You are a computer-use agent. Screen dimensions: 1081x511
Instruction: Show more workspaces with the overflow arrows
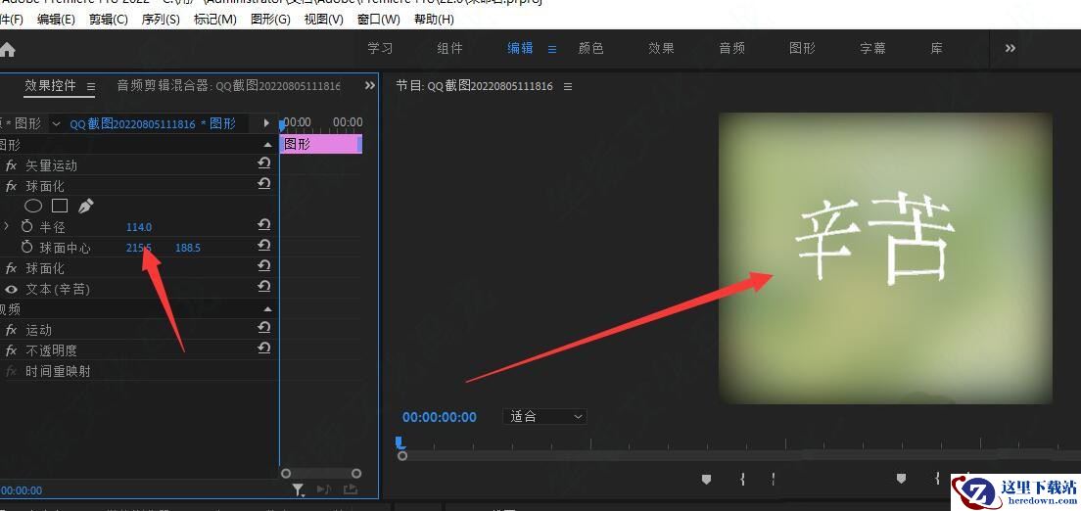click(x=1010, y=48)
